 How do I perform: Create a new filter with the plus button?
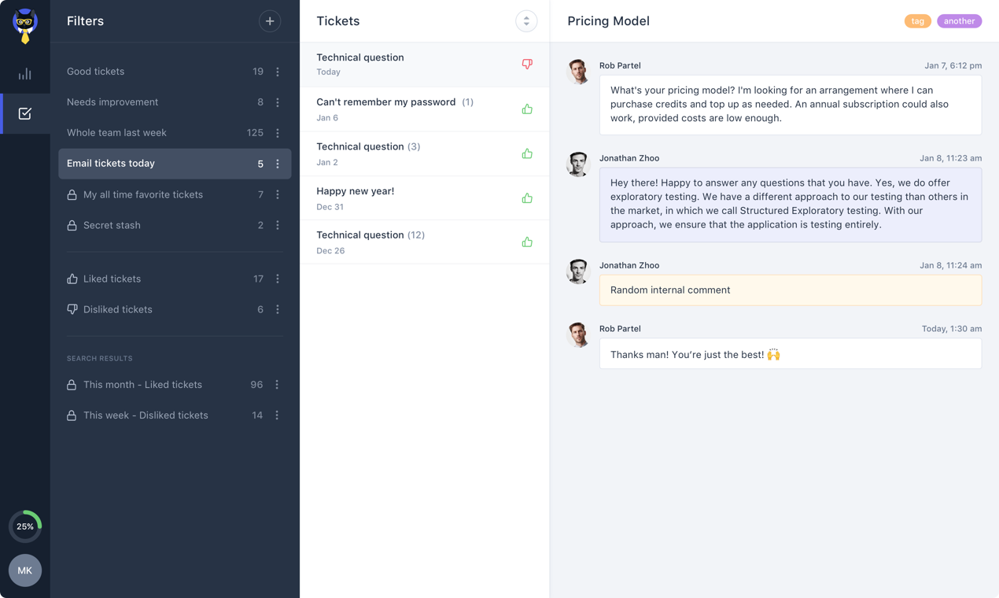[x=270, y=20]
